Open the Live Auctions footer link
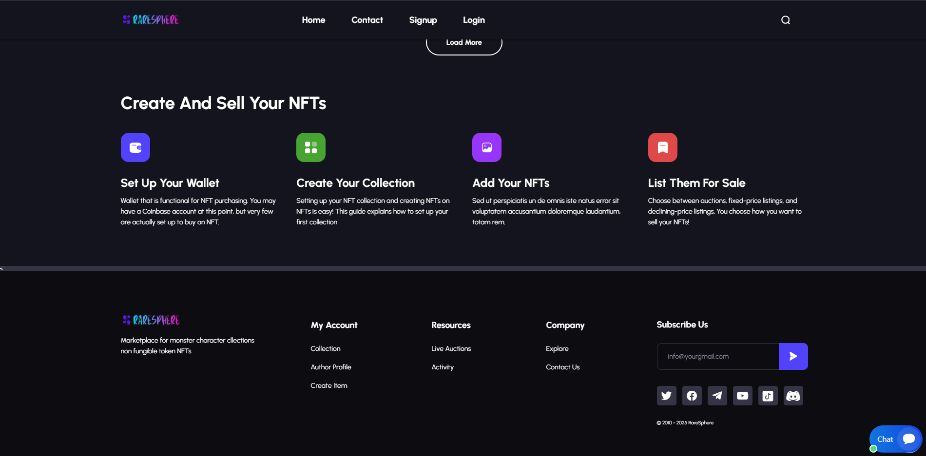Viewport: 926px width, 456px height. [x=451, y=348]
